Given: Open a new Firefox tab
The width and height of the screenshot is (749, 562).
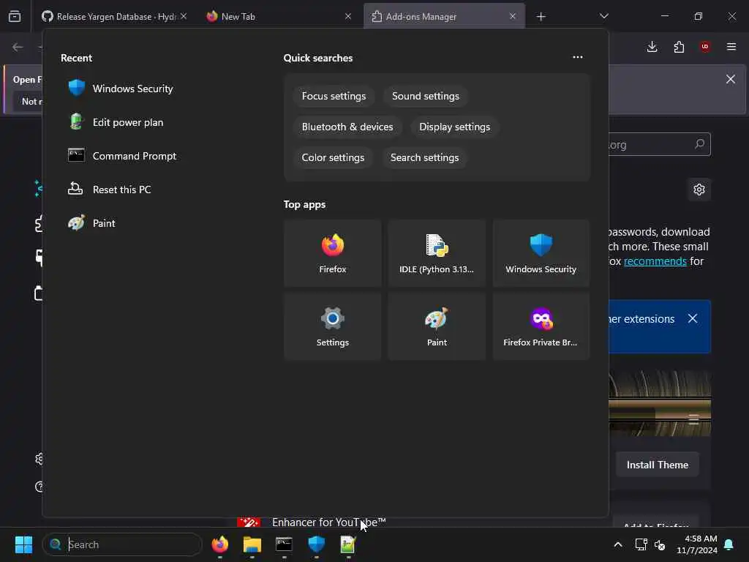Looking at the screenshot, I should (541, 17).
